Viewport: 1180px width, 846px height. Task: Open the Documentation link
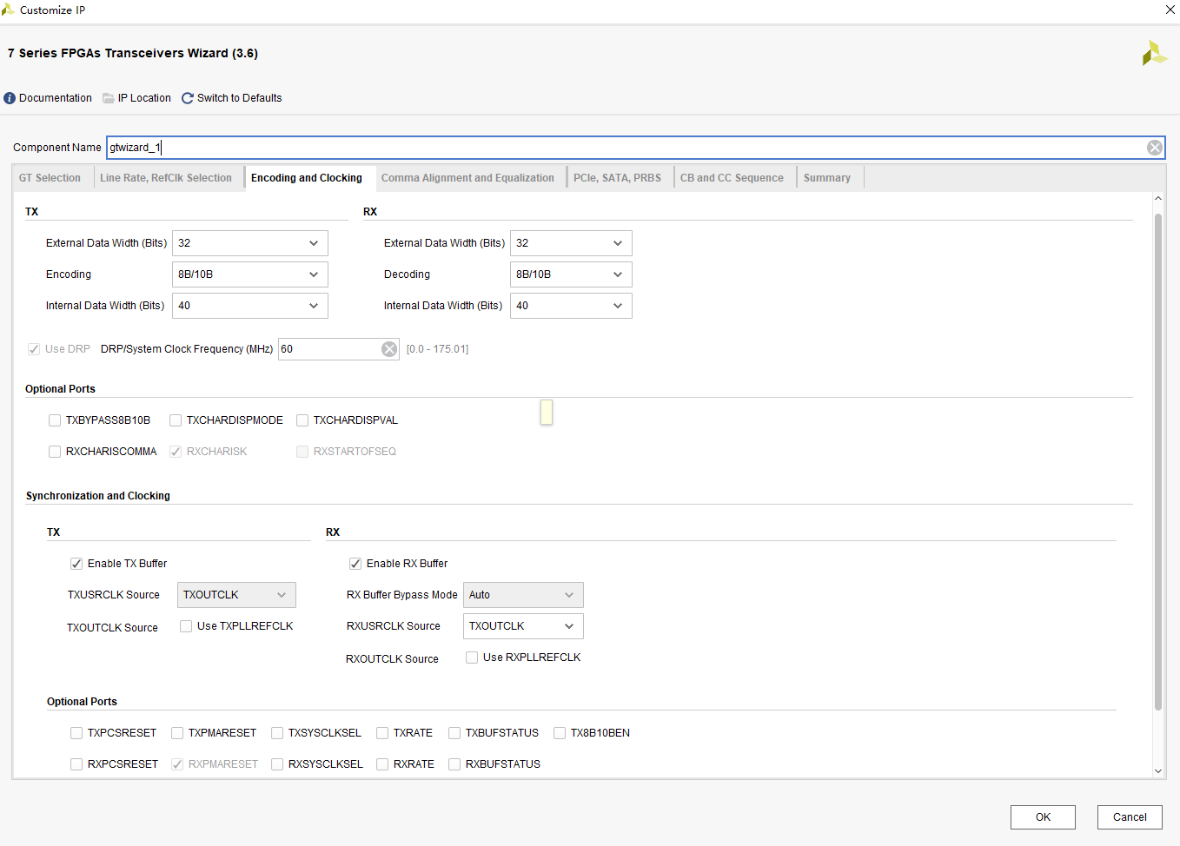pos(56,98)
